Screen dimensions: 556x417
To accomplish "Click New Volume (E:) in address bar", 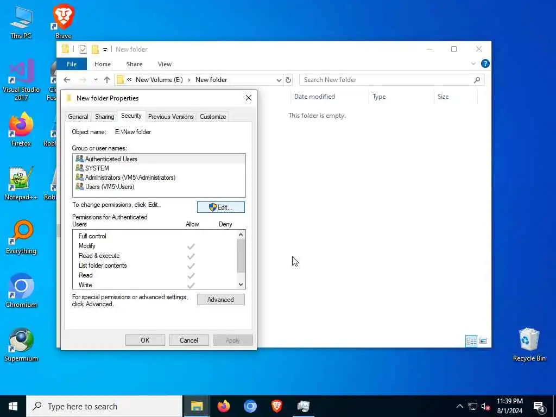I will [x=159, y=80].
